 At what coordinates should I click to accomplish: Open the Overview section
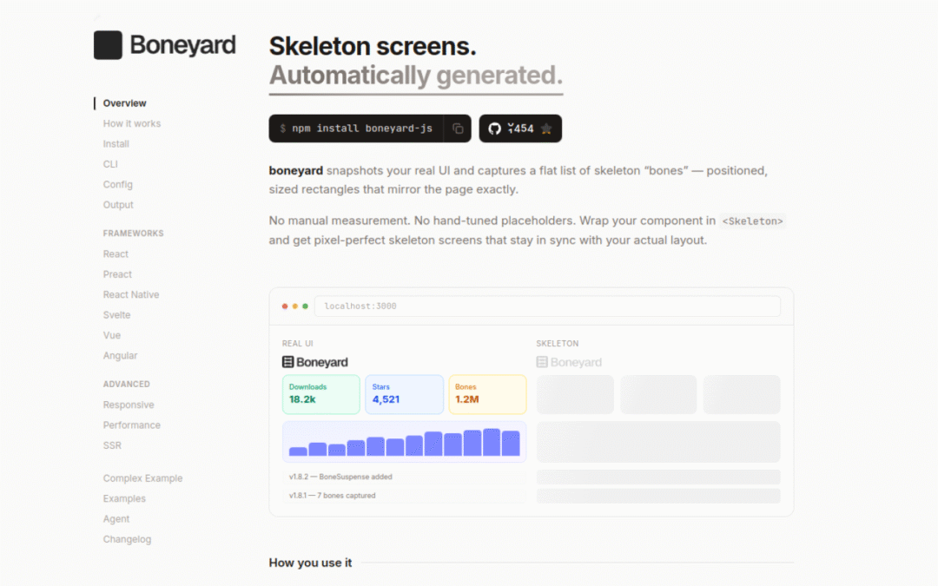(x=124, y=103)
